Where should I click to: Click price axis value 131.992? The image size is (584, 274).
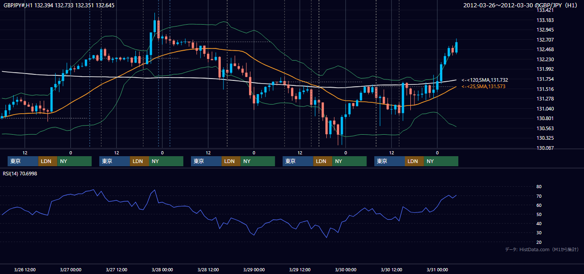pos(545,69)
